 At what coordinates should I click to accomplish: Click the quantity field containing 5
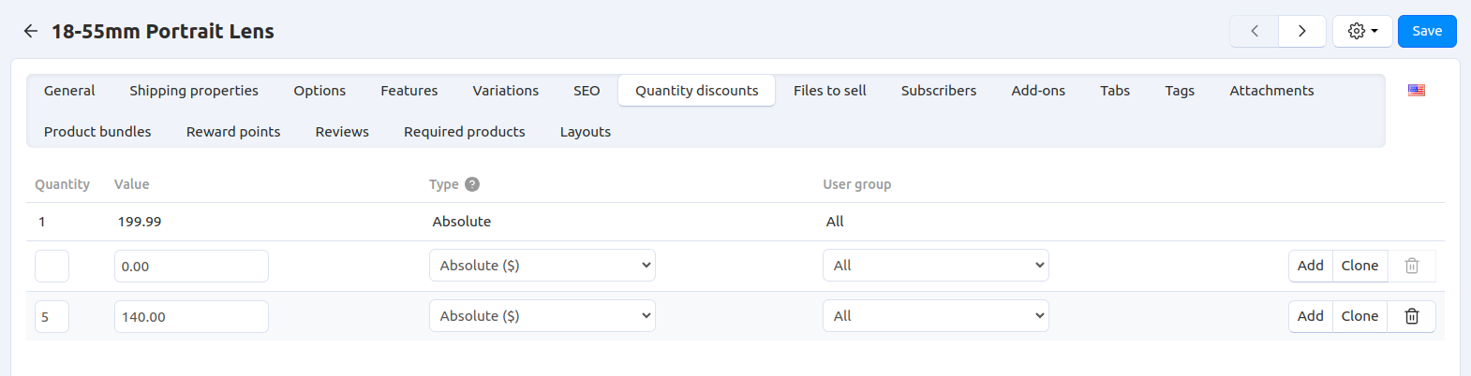pos(52,316)
